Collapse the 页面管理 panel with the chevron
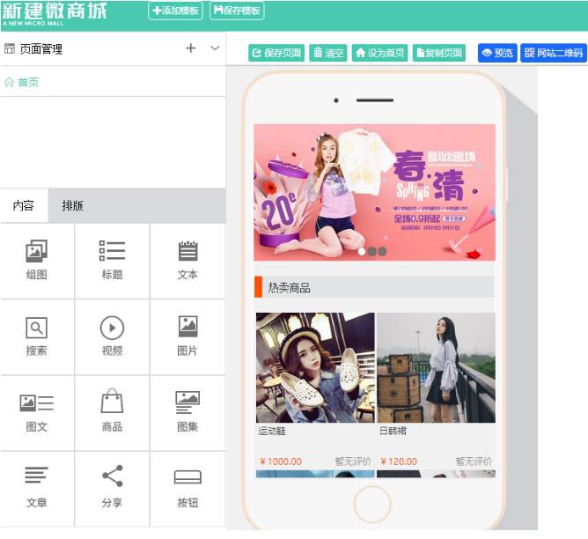Screen dimensions: 588x539 pos(215,48)
